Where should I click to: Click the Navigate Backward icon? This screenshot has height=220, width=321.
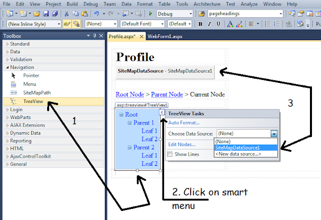[125, 14]
